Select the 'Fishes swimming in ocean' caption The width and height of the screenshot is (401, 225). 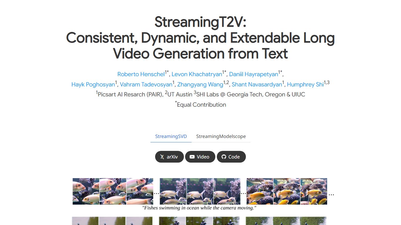[x=199, y=208]
